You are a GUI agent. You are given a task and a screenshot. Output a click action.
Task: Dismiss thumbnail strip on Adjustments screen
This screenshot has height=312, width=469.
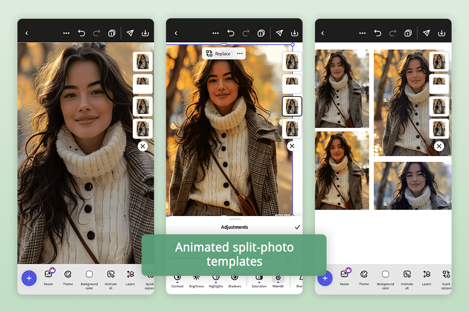pos(292,146)
